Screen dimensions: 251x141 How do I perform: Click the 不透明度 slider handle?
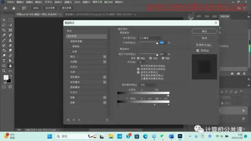(157, 43)
